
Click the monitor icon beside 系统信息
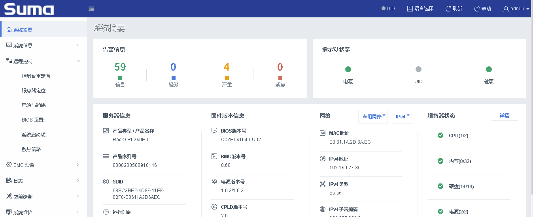coord(9,45)
